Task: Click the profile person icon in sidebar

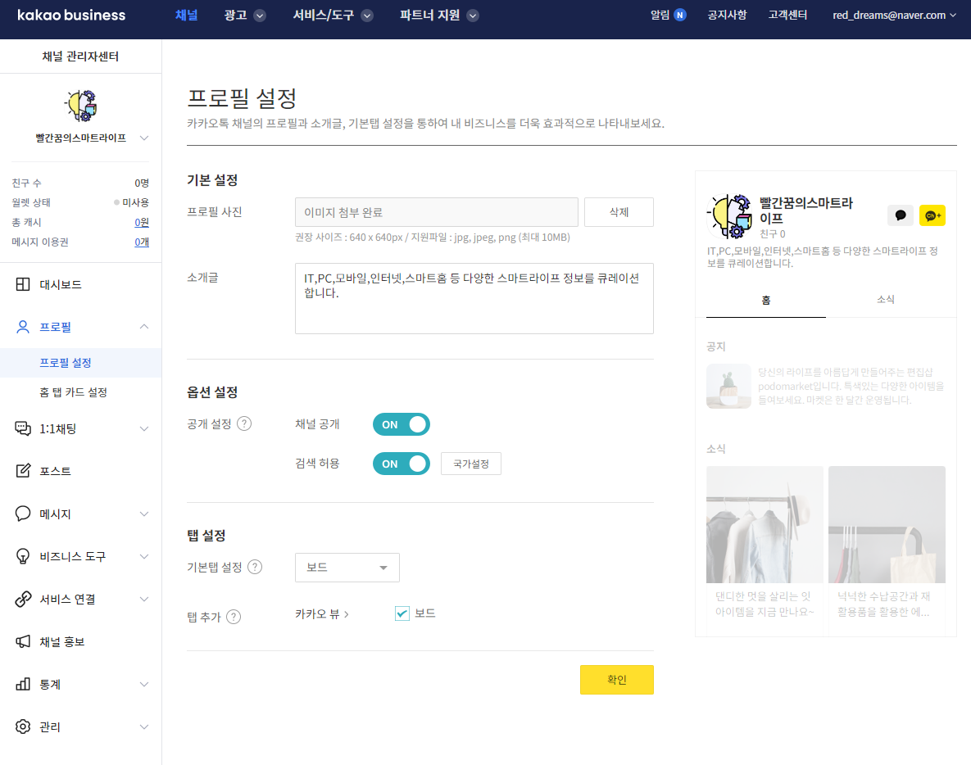Action: [23, 327]
